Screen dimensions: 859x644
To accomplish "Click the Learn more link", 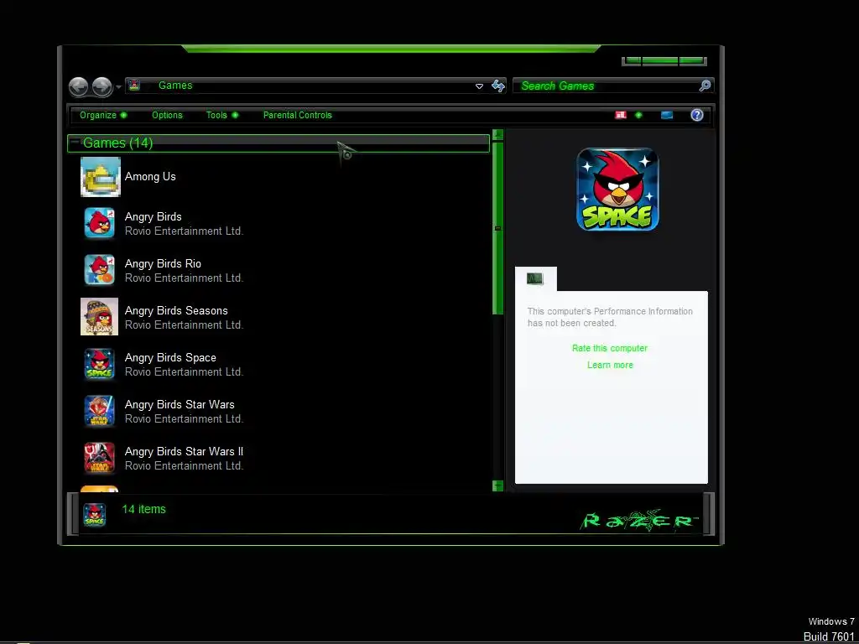I will [x=611, y=365].
